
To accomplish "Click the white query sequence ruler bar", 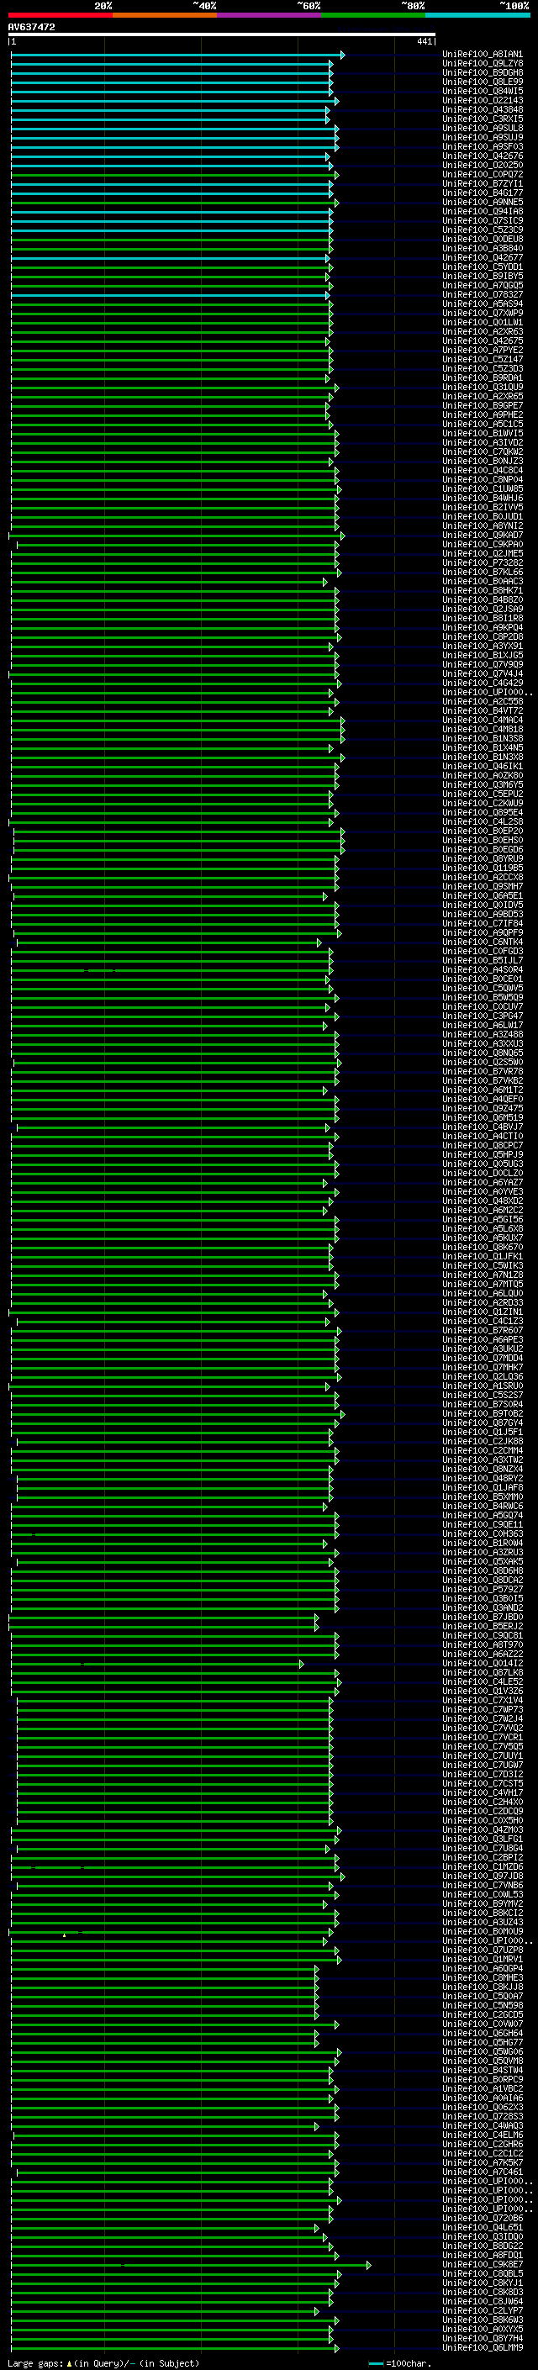I will point(222,34).
